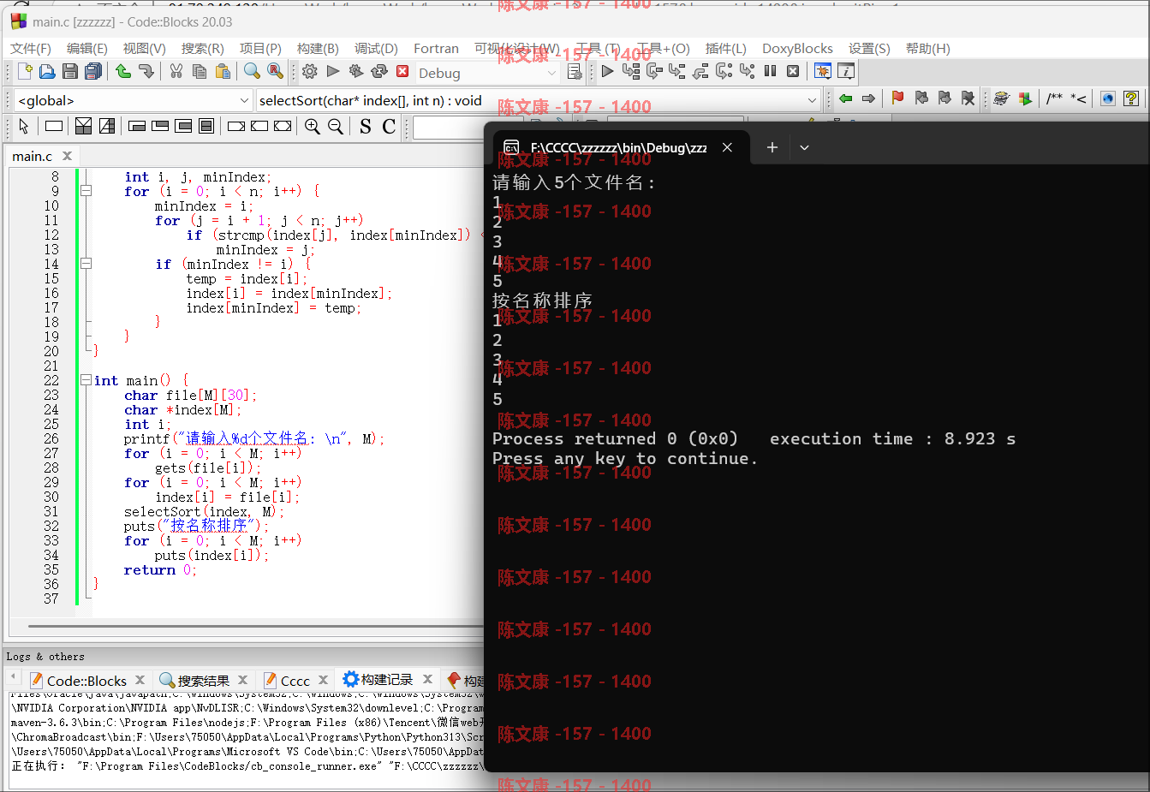Switch to the Cccc log tab
Screen dimensions: 1150x792
295,681
